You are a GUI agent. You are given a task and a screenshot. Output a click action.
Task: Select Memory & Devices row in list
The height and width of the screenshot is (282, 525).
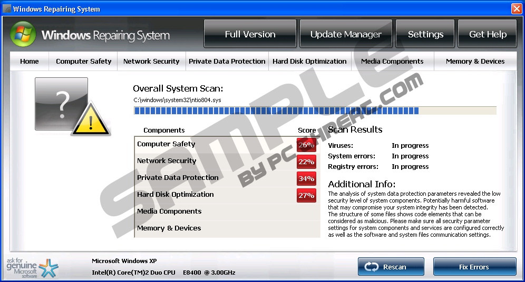pyautogui.click(x=227, y=229)
